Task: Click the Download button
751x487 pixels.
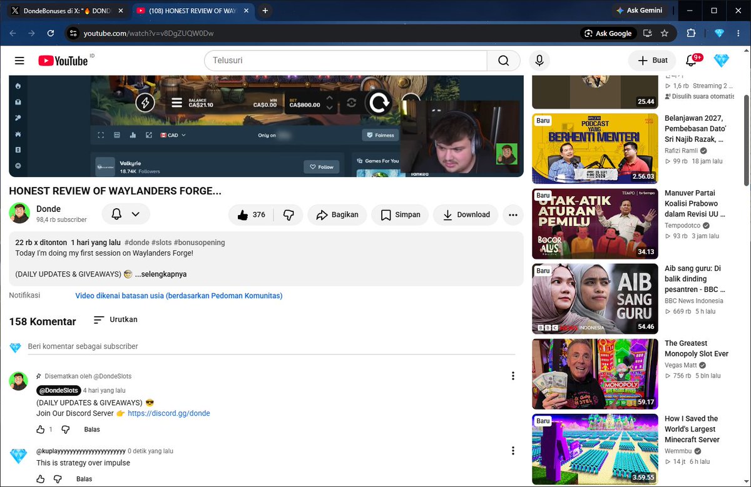Action: [x=466, y=214]
